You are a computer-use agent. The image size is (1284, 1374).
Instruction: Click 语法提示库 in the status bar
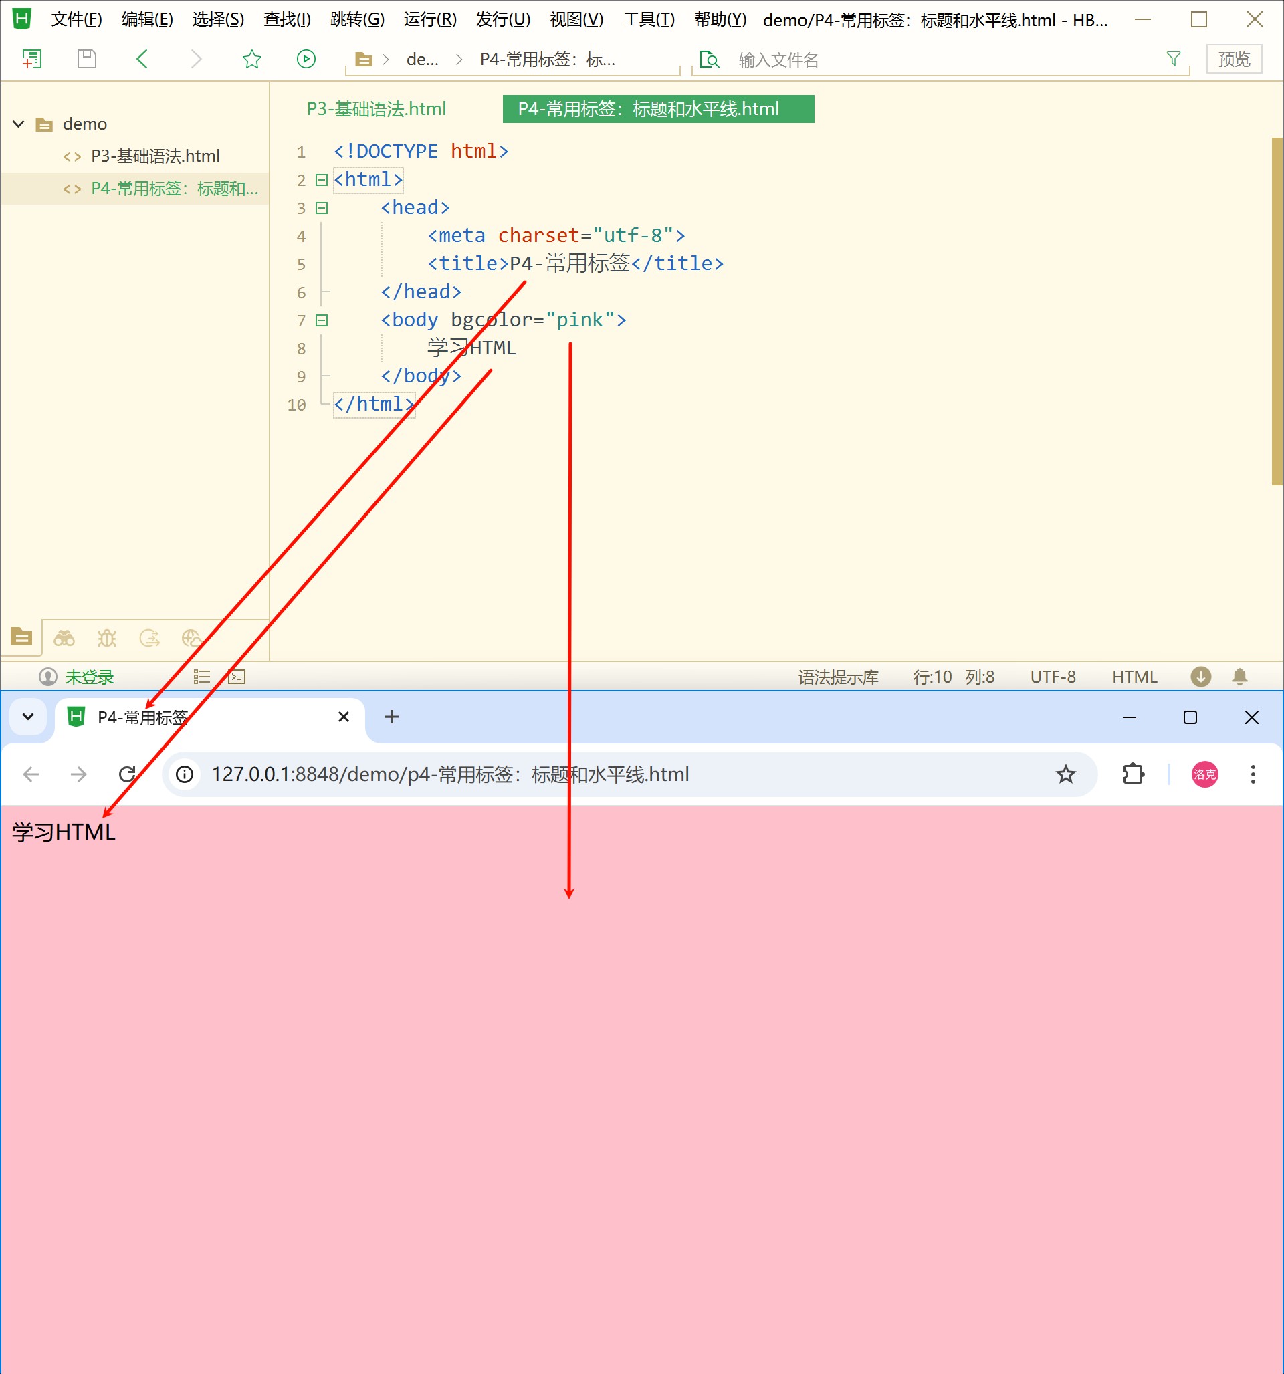click(838, 677)
